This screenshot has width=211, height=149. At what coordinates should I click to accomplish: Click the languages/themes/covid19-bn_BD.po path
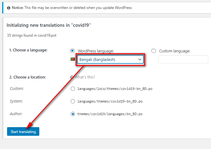click(110, 101)
